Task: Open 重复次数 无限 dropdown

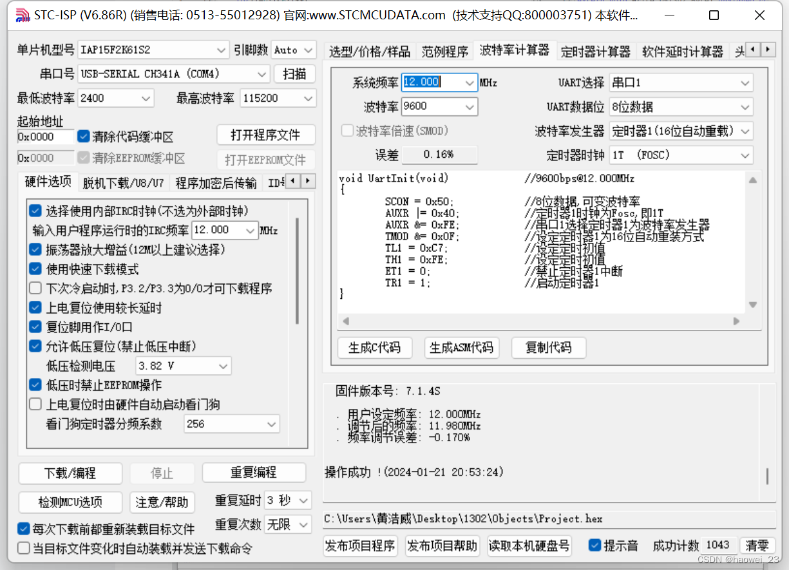Action: tap(287, 524)
